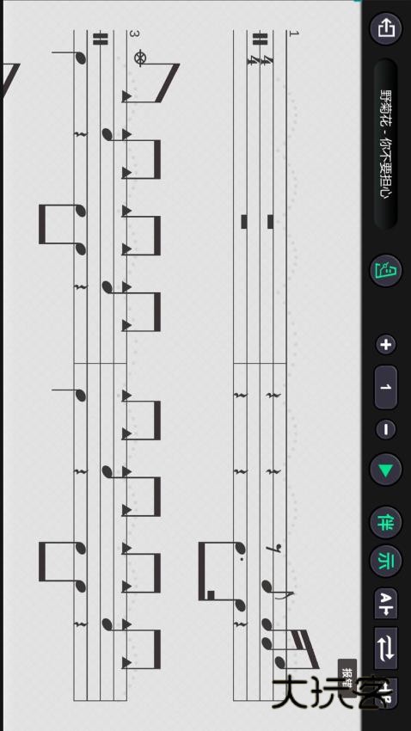411x731 pixels.
Task: Tap the share/export icon in the sidebar
Action: [386, 28]
